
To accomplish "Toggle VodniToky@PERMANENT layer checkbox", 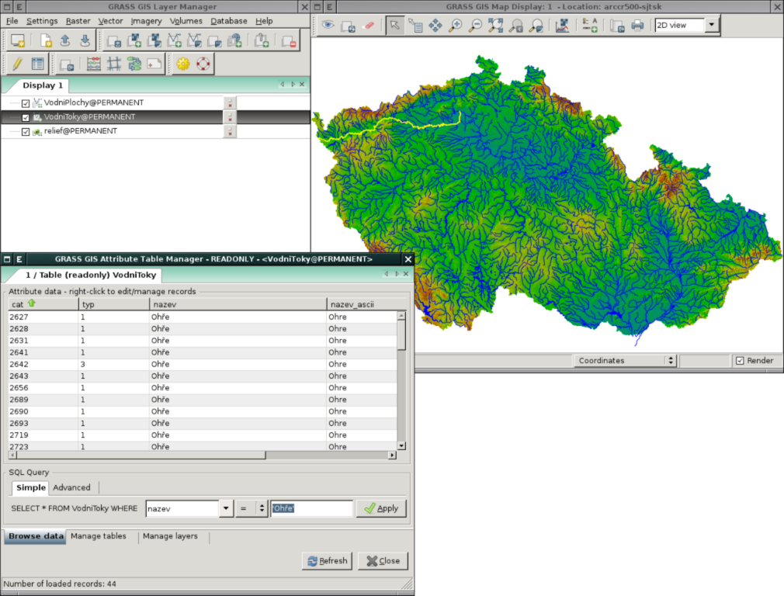I will [x=26, y=117].
